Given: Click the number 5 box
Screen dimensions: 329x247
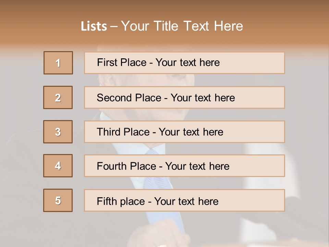Looking at the screenshot, I should click(x=58, y=200).
